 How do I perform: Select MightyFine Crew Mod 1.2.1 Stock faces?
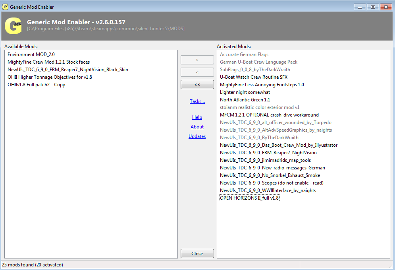48,62
